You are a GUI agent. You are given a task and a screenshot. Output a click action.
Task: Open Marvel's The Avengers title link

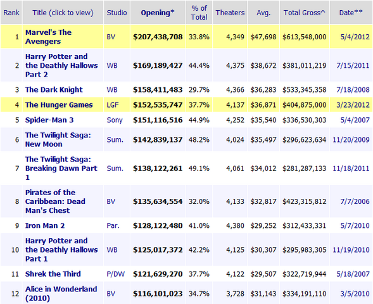tap(48, 37)
